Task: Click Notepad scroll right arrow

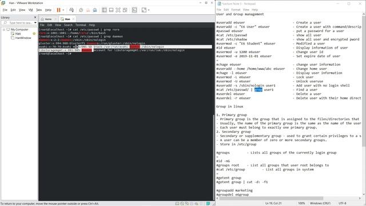Action: (x=360, y=199)
